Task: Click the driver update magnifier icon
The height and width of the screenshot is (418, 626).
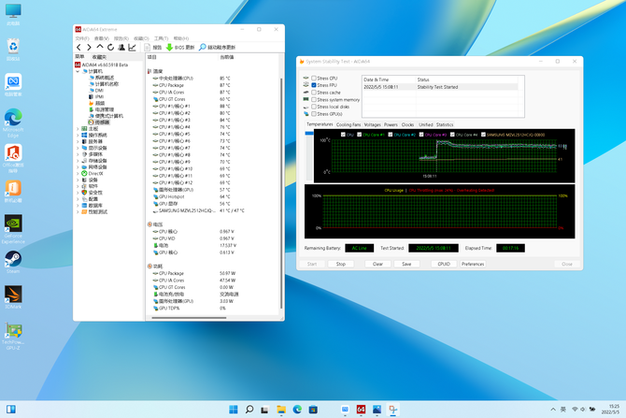Action: [x=203, y=47]
